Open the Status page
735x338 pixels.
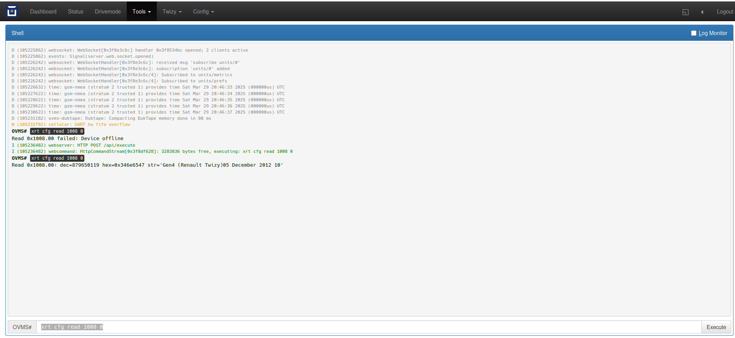(76, 12)
